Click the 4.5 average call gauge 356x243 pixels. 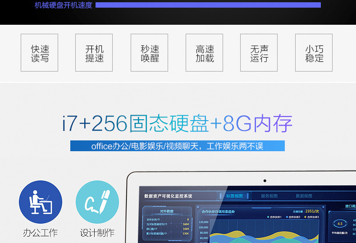coord(340,224)
